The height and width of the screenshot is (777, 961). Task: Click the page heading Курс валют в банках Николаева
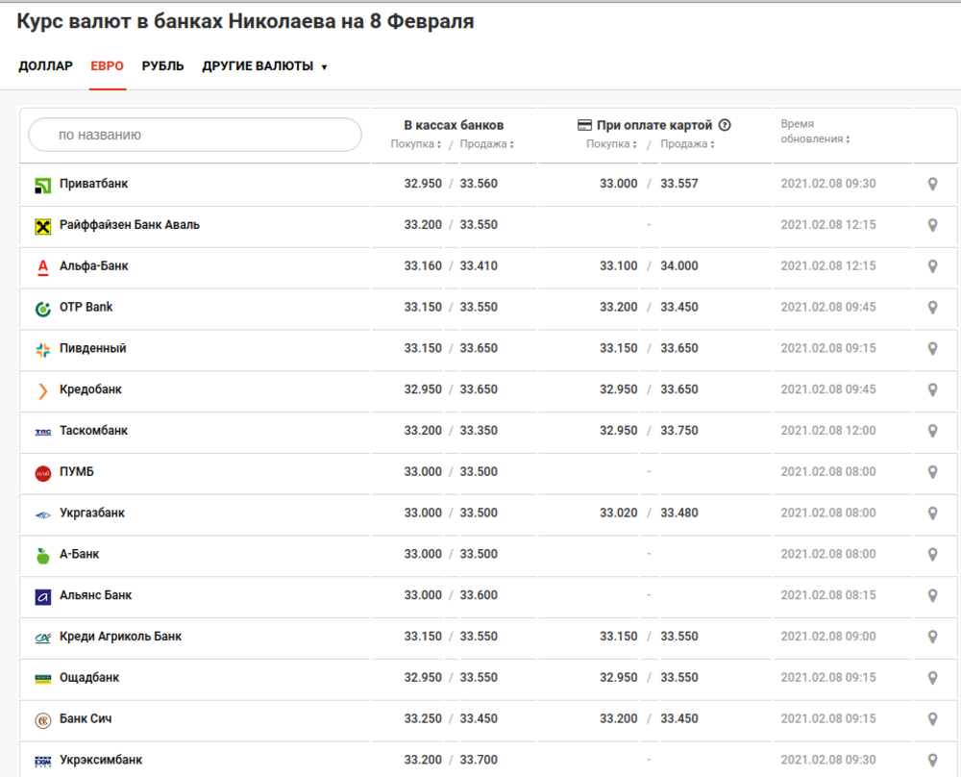pyautogui.click(x=245, y=21)
